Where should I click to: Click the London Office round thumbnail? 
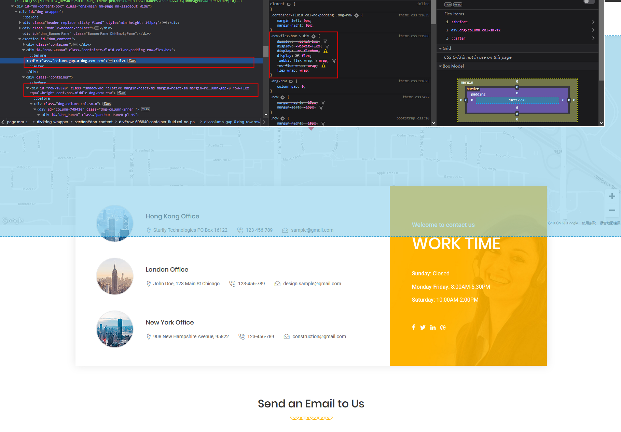point(115,276)
